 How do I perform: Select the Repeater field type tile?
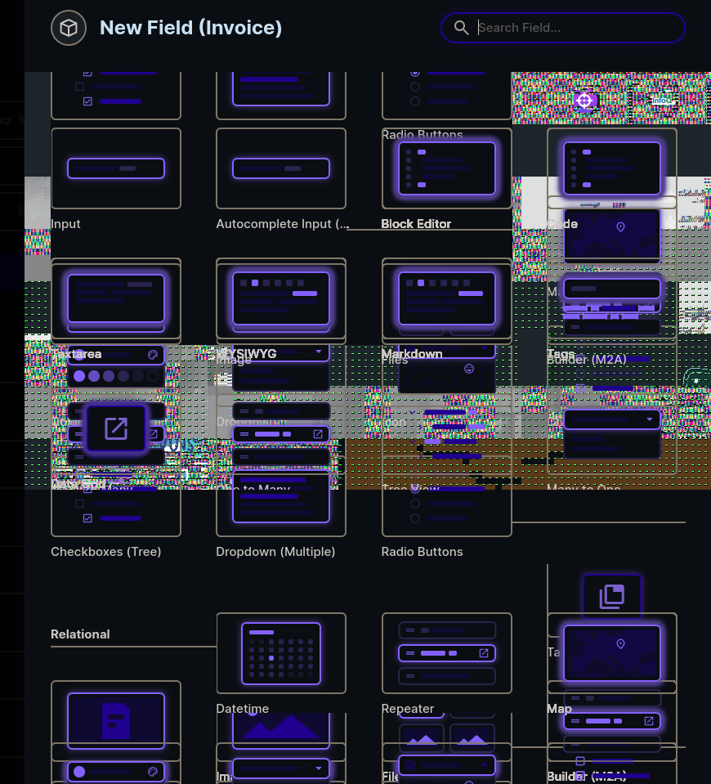[x=446, y=653]
